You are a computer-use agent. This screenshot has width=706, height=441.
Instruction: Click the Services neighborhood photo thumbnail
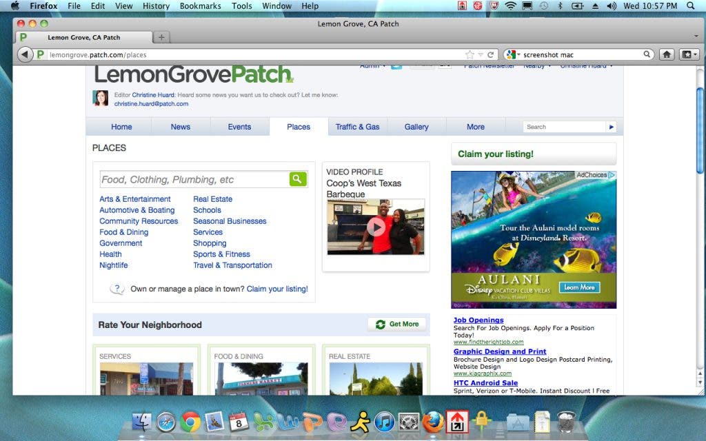[146, 378]
